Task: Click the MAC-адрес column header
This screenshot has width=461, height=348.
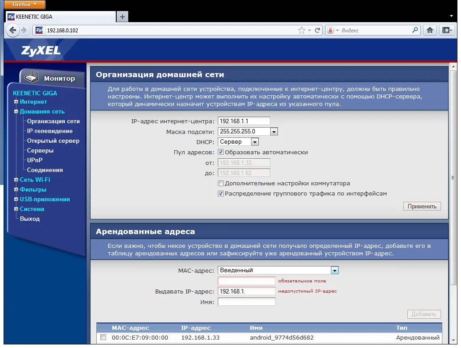Action: click(x=130, y=328)
